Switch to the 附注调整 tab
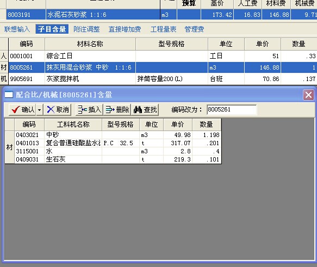 pos(86,29)
